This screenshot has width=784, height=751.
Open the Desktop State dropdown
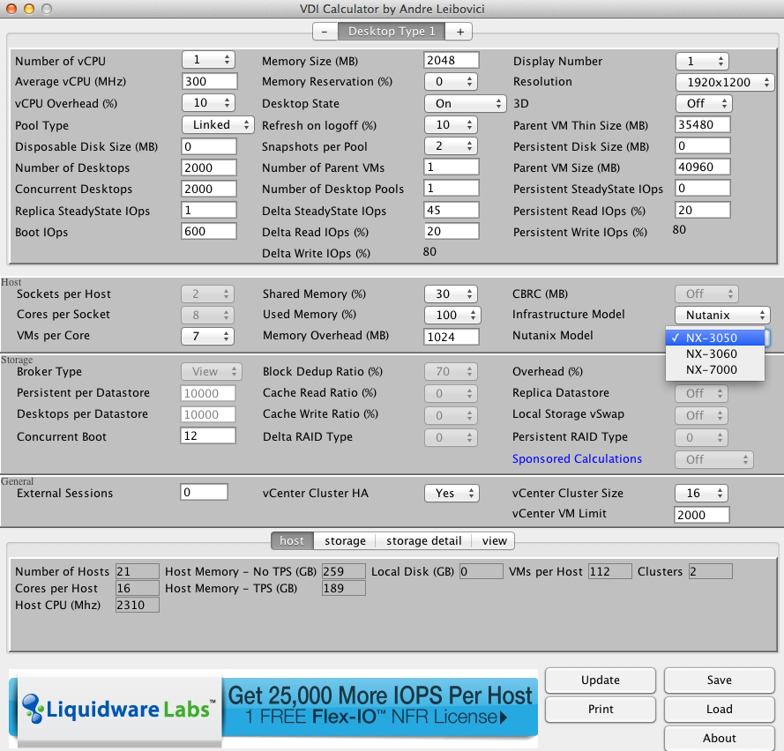click(465, 103)
